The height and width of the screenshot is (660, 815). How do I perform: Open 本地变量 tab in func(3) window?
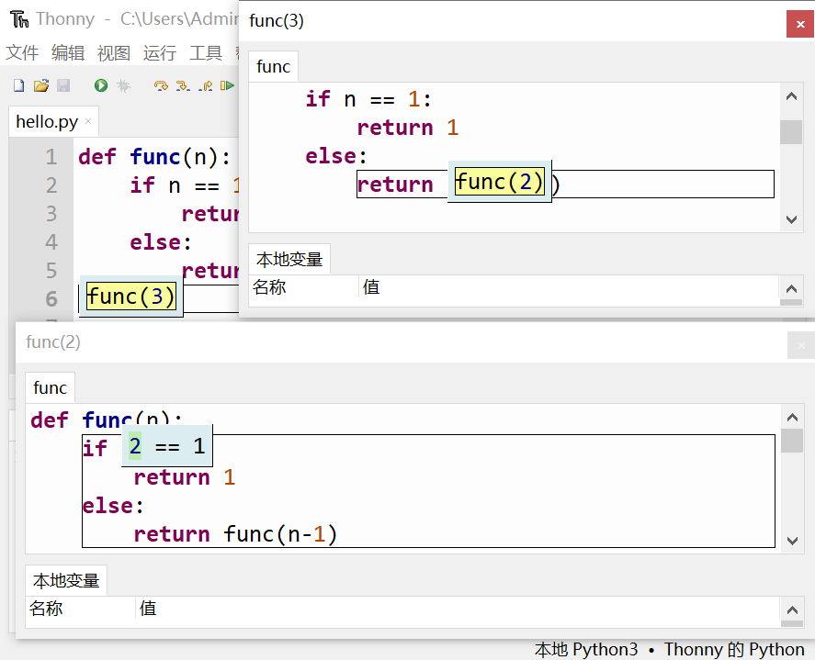pyautogui.click(x=289, y=259)
